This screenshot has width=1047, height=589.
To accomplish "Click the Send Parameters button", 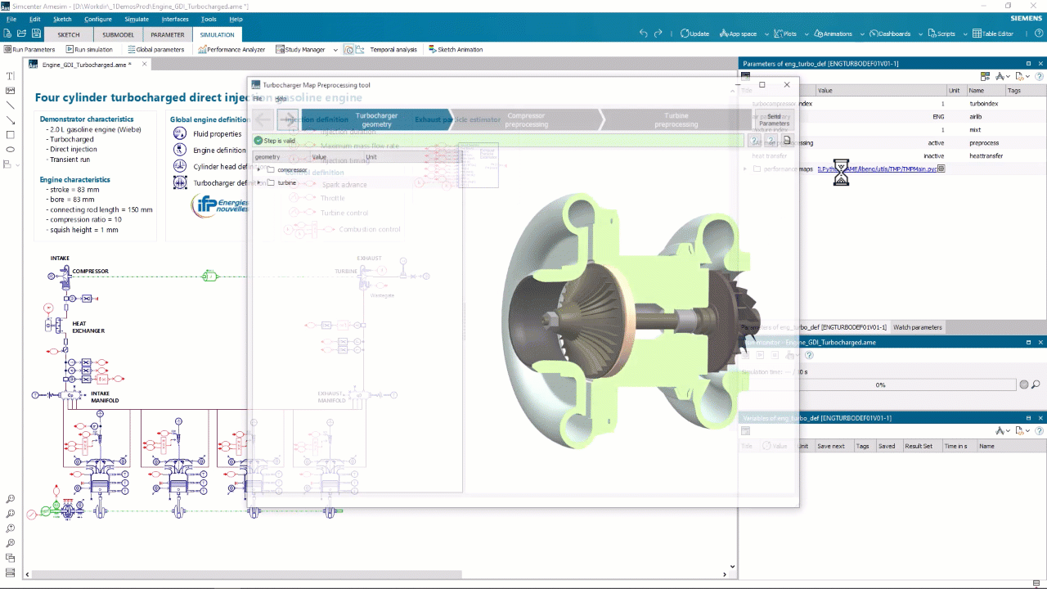I will (x=774, y=120).
